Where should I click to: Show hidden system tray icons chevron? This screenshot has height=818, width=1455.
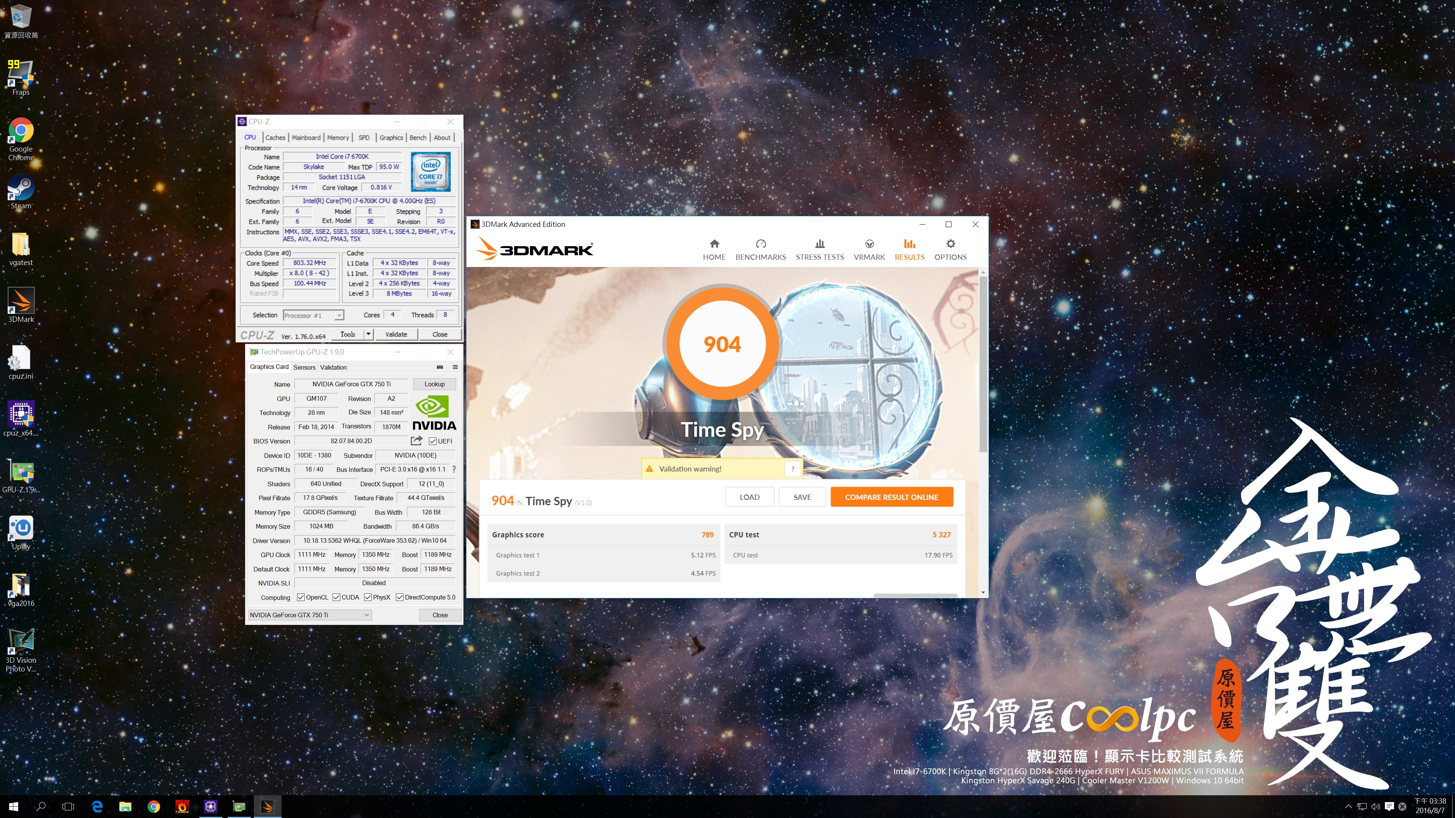pyautogui.click(x=1348, y=807)
